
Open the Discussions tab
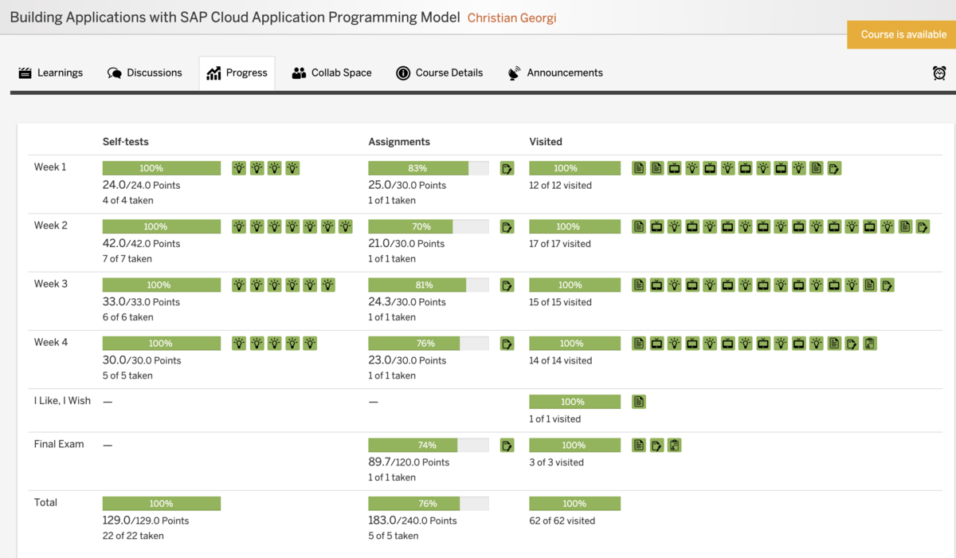click(x=145, y=73)
